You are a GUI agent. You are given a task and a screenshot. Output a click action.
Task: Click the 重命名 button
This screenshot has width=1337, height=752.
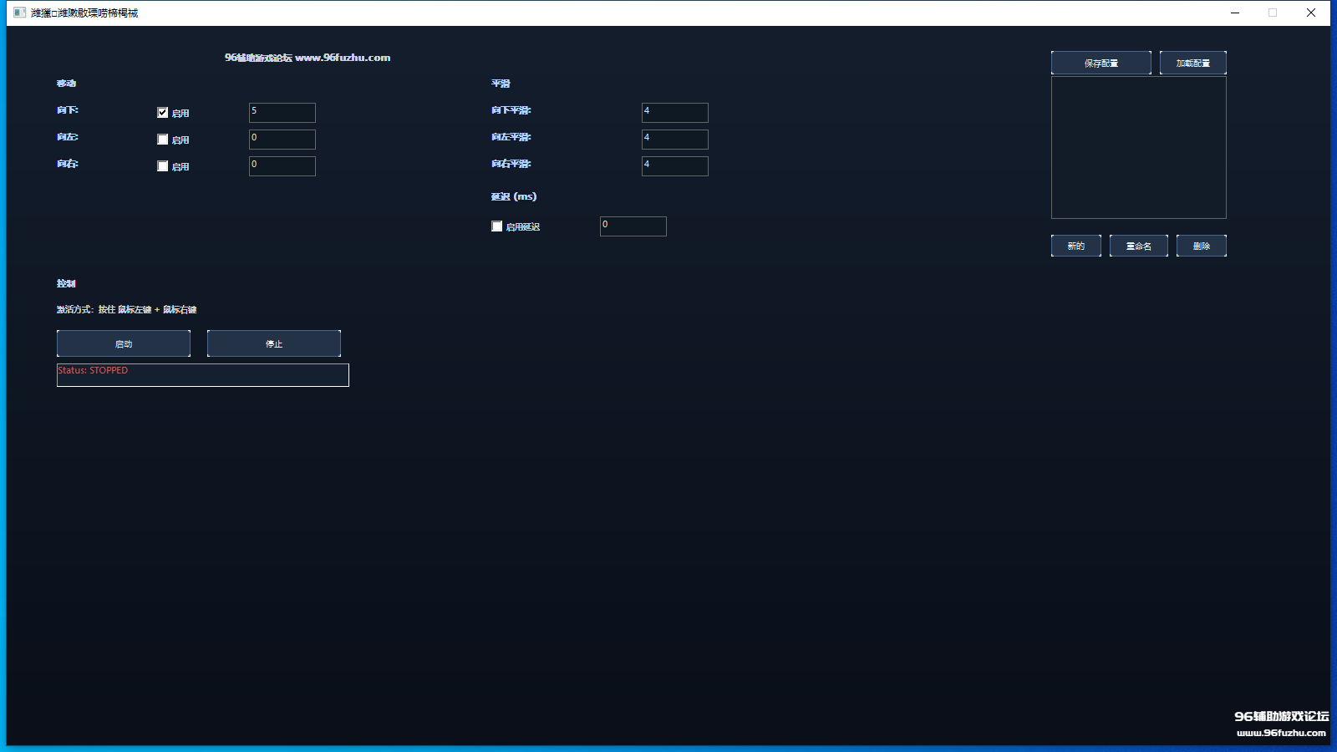pyautogui.click(x=1138, y=246)
